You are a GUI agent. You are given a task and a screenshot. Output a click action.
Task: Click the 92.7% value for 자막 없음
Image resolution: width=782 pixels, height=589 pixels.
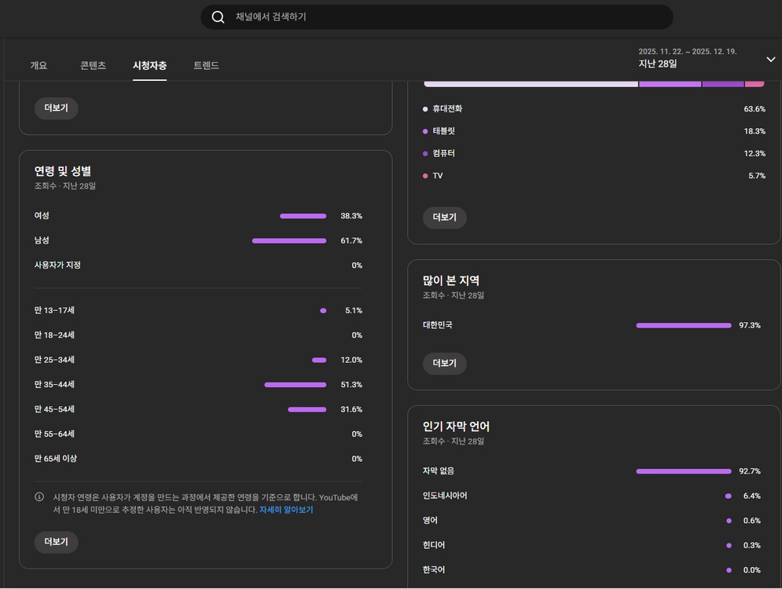coord(750,471)
